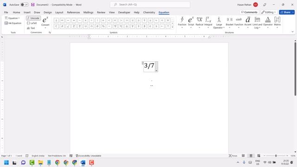Image resolution: width=297 pixels, height=167 pixels.
Task: Toggle Focus mode in status bar
Action: pyautogui.click(x=233, y=156)
